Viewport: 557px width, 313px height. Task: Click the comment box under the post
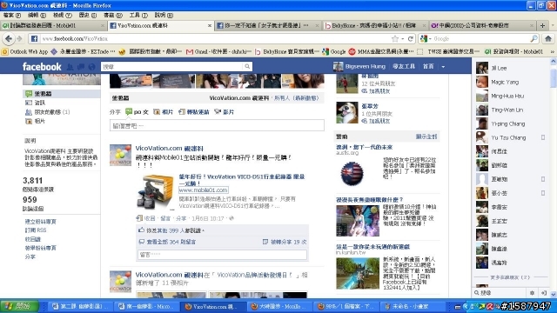(222, 255)
